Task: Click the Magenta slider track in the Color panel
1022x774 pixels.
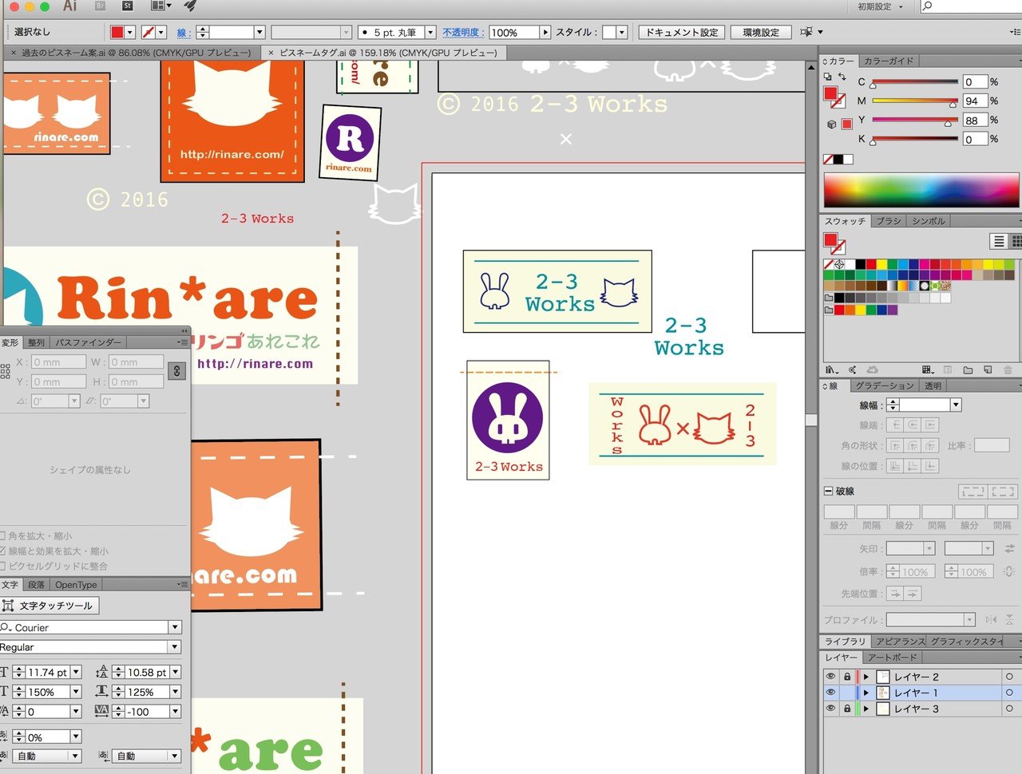Action: click(914, 101)
